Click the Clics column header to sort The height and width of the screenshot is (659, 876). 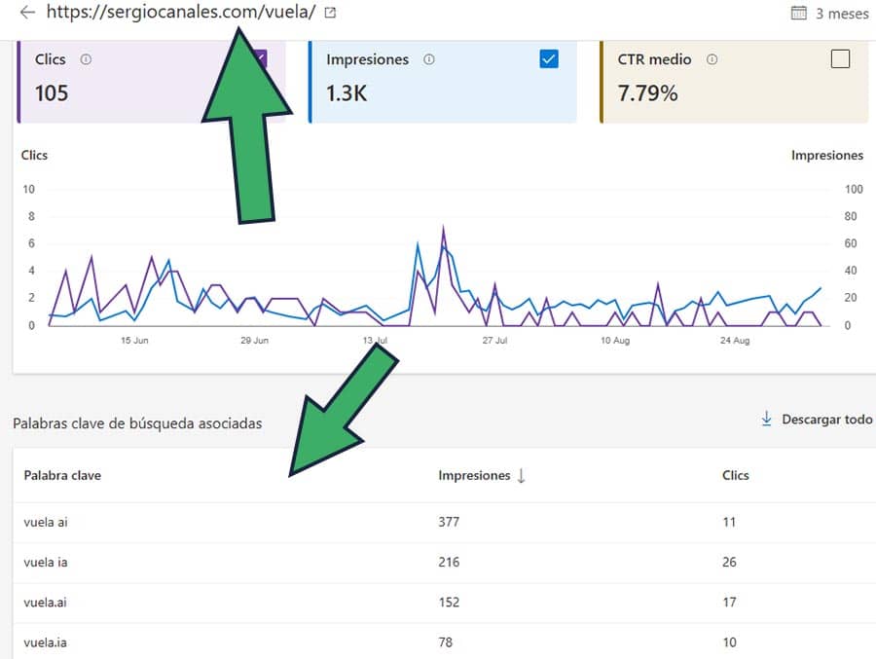735,476
